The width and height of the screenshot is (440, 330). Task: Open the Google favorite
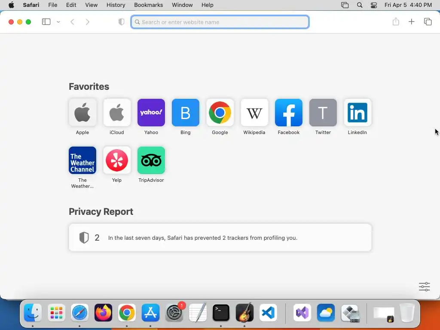(220, 113)
